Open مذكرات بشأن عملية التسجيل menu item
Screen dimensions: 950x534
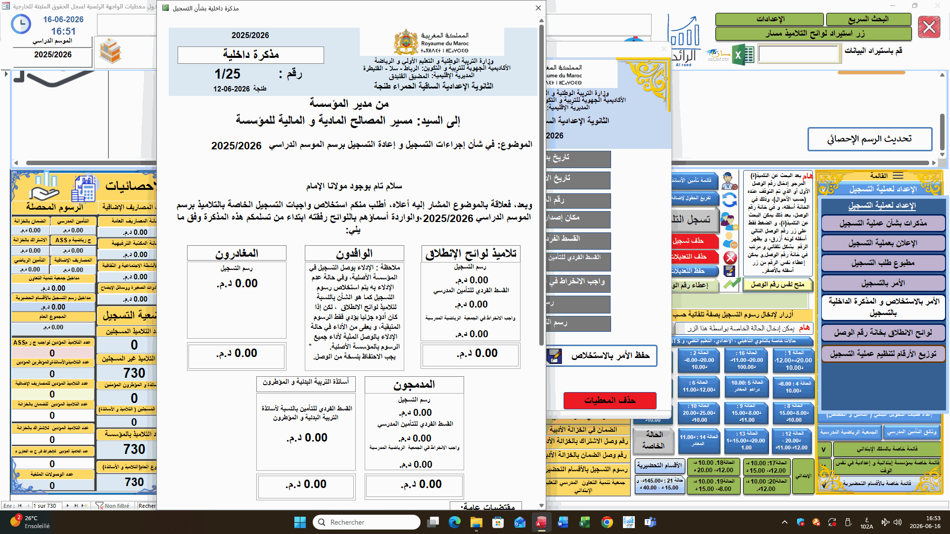pyautogui.click(x=883, y=223)
